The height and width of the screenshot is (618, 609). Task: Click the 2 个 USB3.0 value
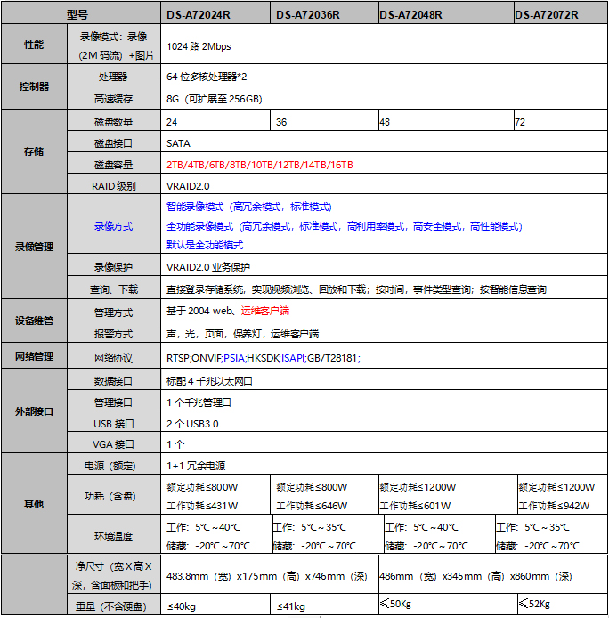(192, 424)
